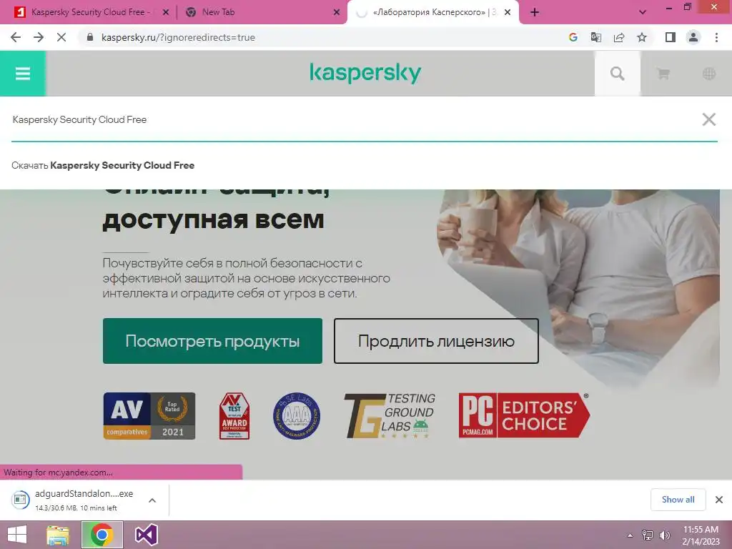Share this page icon
The width and height of the screenshot is (732, 549).
[x=619, y=37]
